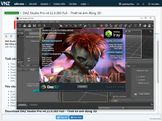The image size is (162, 121).
Task: Click the Create New Primitive dotted-ring icon
Action: (90, 25)
